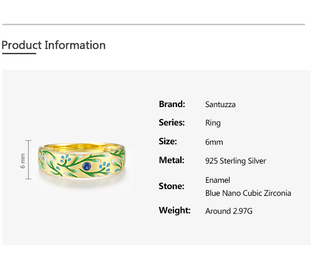Select the Around 2.97G weight value
Screen dimensions: 313x272
click(x=228, y=211)
